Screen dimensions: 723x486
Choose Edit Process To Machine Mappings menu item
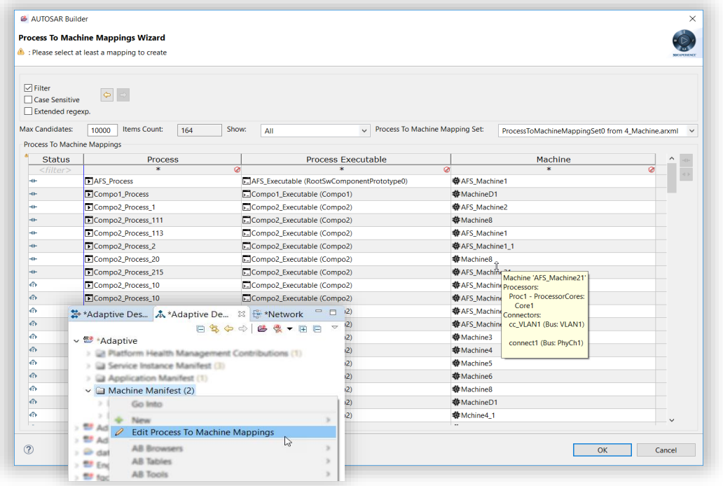(x=223, y=432)
